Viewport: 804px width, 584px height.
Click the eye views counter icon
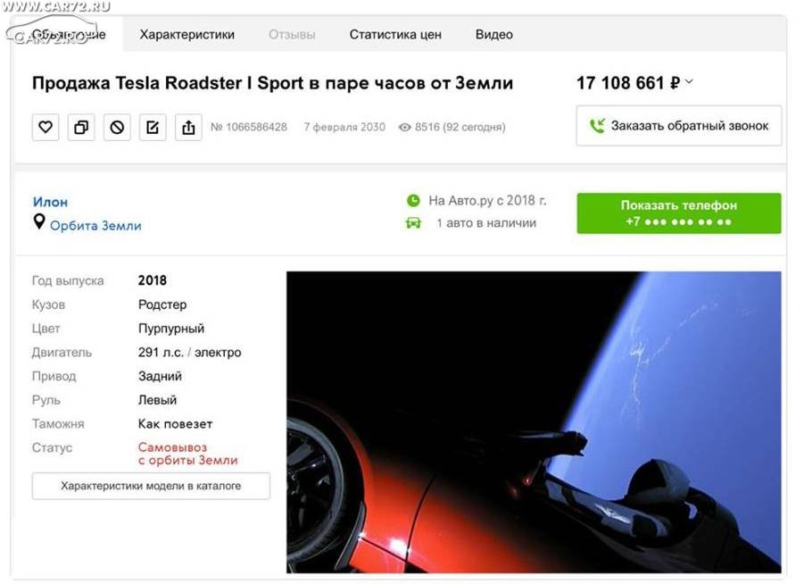(x=404, y=128)
